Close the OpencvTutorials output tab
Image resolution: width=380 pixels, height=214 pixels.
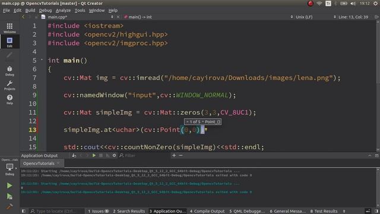pos(58,163)
